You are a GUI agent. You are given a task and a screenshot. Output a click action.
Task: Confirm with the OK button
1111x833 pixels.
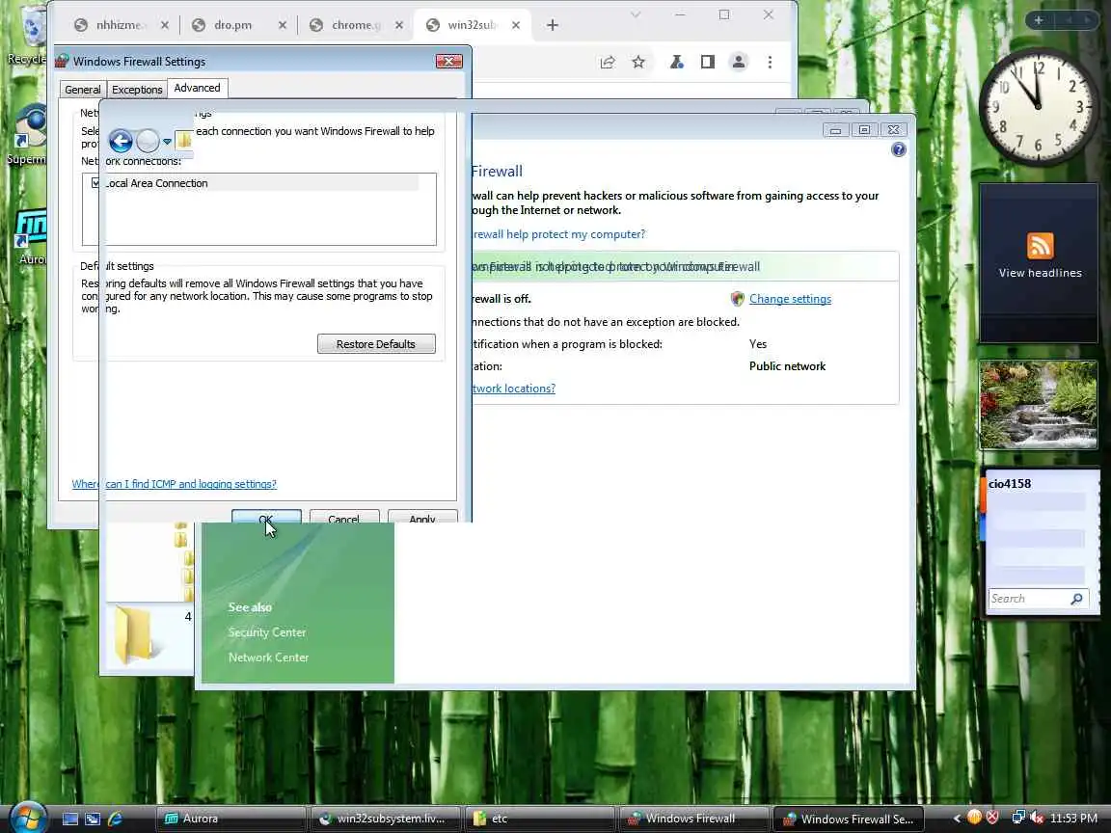click(266, 517)
